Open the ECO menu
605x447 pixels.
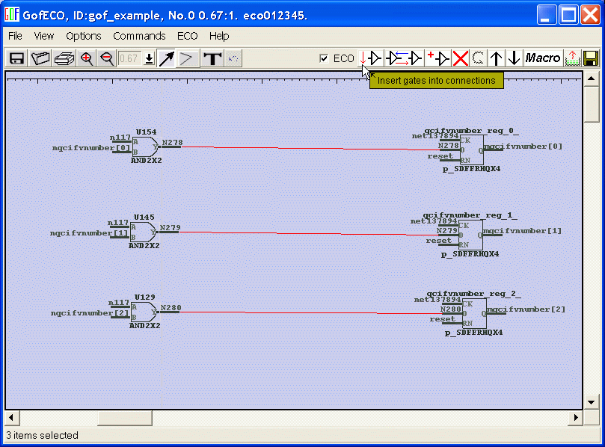tap(187, 36)
